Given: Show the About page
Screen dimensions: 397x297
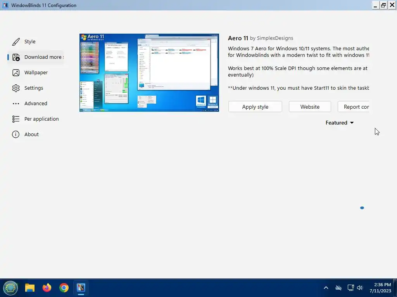Looking at the screenshot, I should click(x=31, y=134).
